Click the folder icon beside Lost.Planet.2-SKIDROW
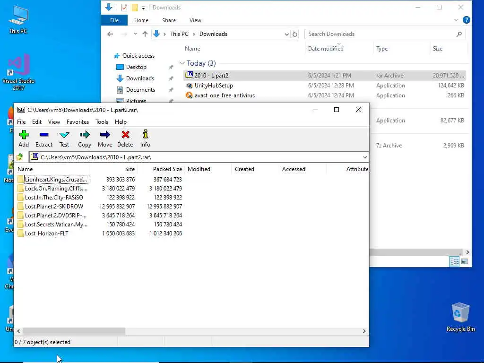484x363 pixels. [x=20, y=206]
